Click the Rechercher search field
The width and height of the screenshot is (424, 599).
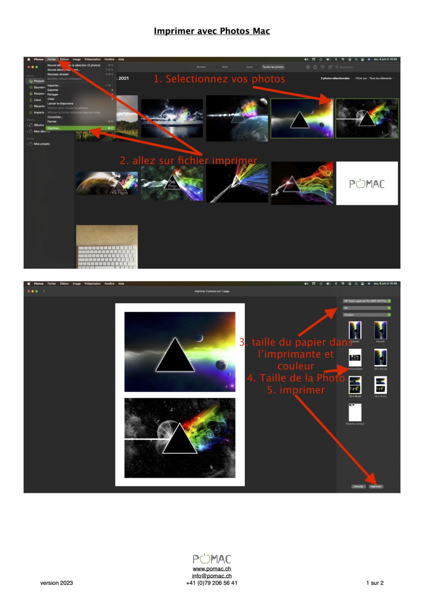(x=367, y=67)
